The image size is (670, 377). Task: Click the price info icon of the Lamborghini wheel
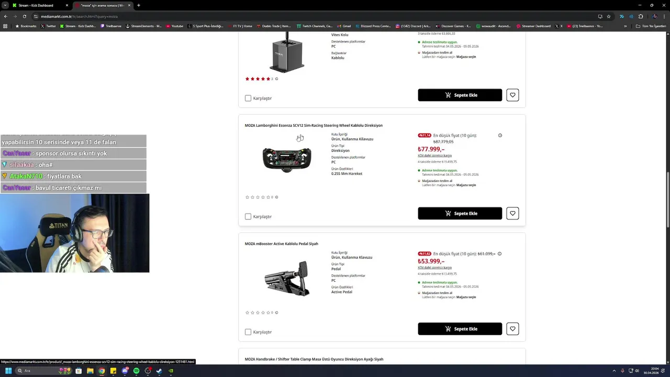(x=500, y=136)
